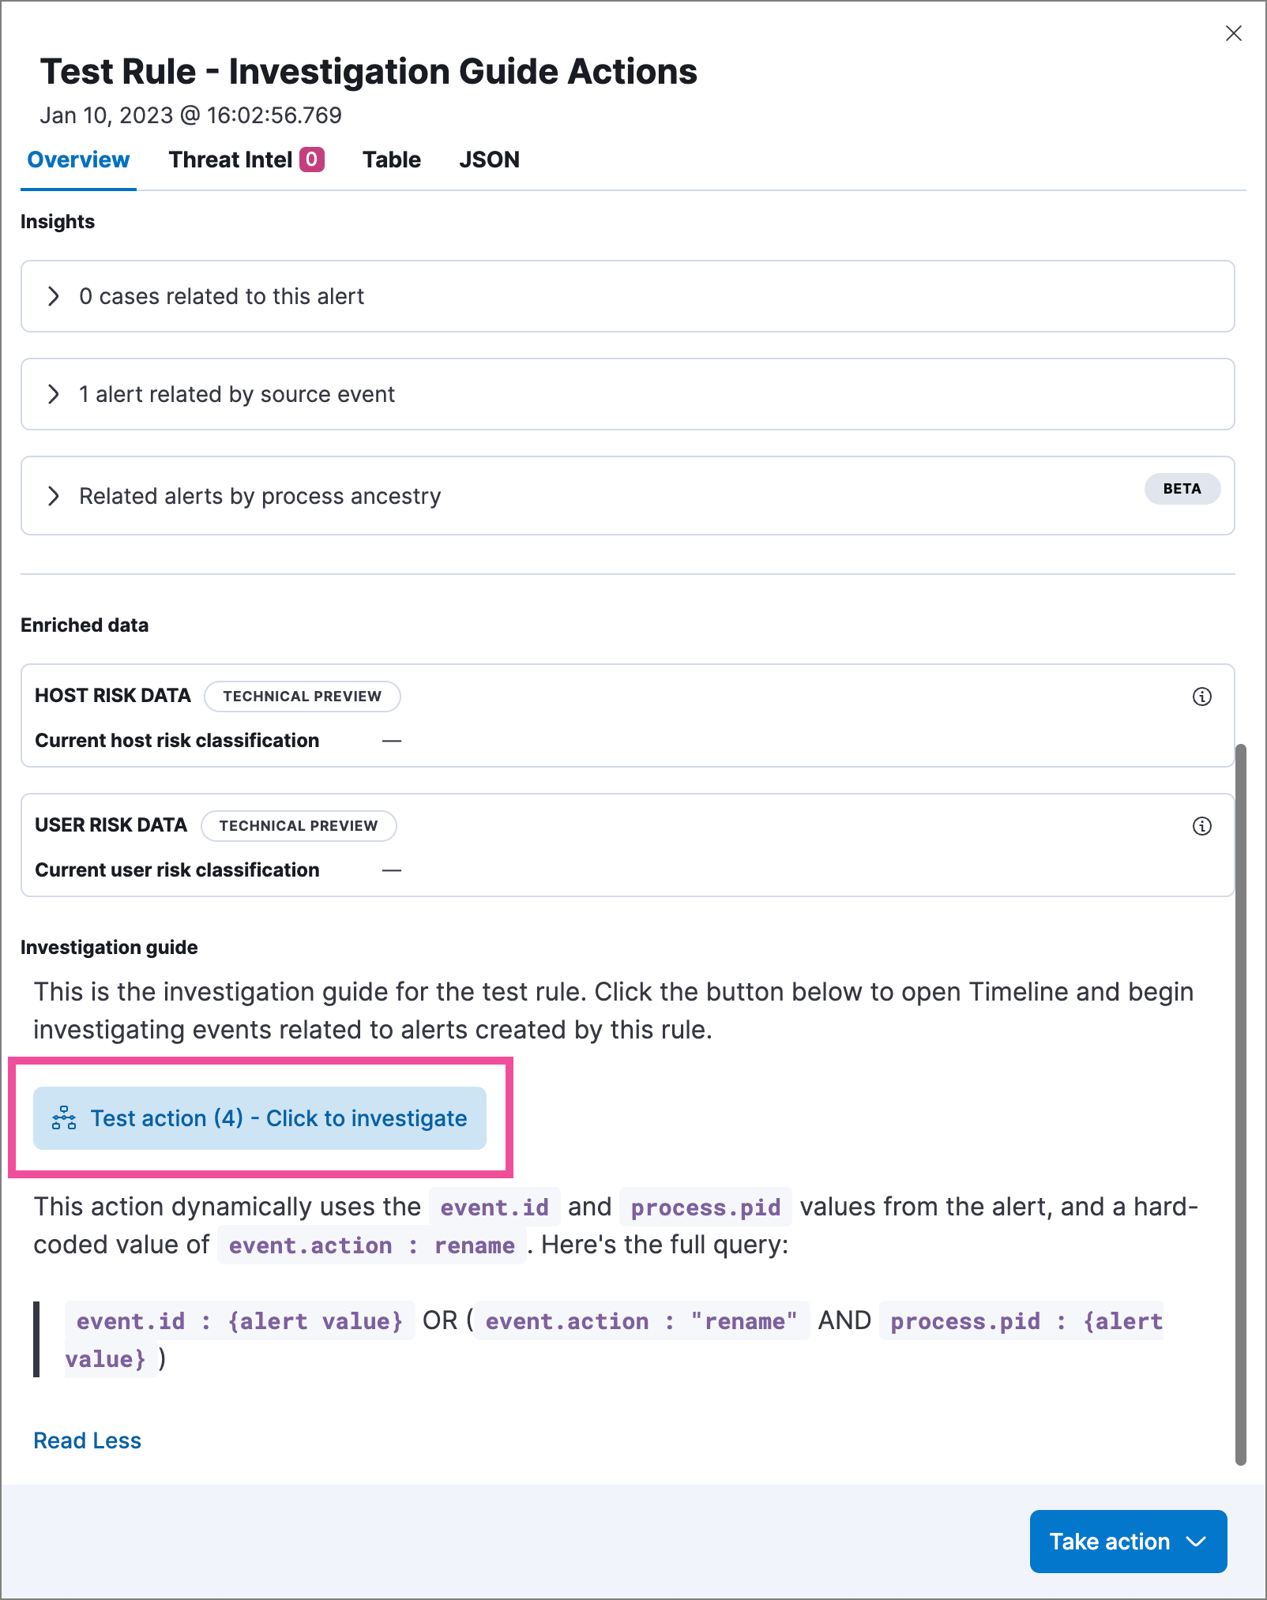Click the BETA badge
Image resolution: width=1267 pixels, height=1600 pixels.
click(x=1182, y=489)
